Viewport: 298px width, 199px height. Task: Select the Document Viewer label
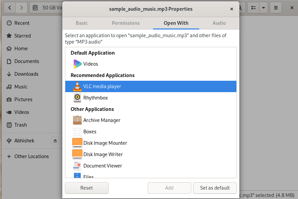coord(103,166)
